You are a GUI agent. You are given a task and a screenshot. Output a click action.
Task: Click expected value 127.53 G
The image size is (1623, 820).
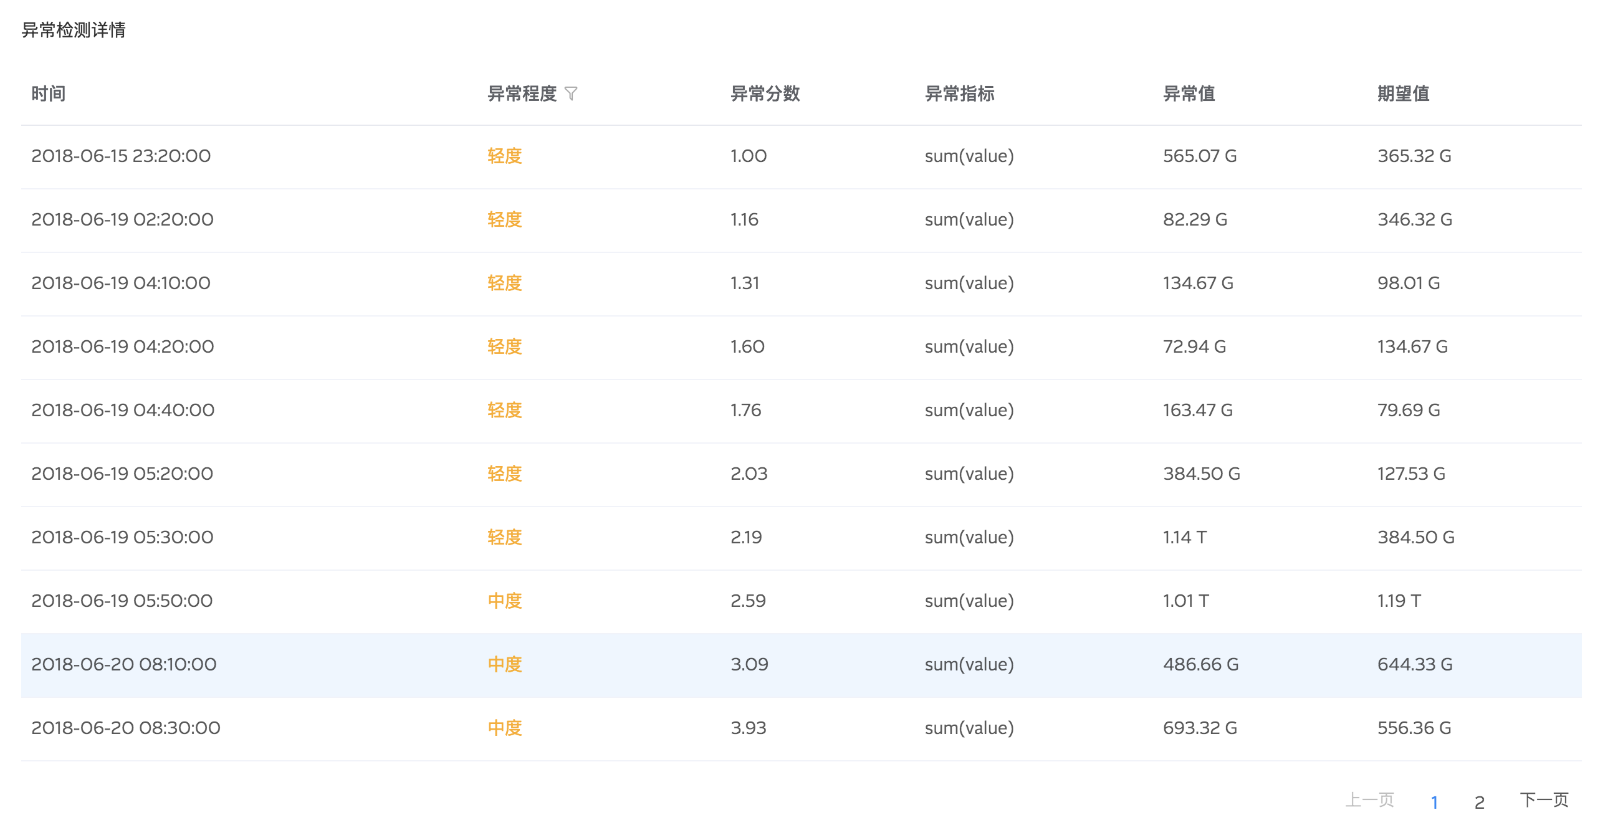coord(1410,474)
